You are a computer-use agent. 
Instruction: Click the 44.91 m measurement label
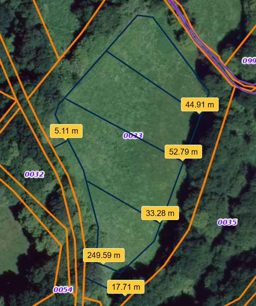(x=200, y=104)
